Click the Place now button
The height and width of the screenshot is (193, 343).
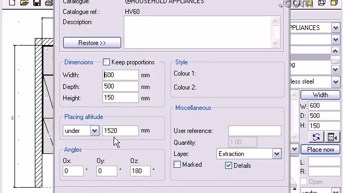[x=320, y=150]
